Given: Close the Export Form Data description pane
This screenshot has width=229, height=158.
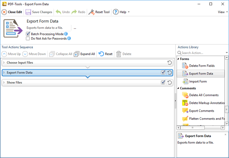Looking at the screenshot, I should tap(225, 134).
